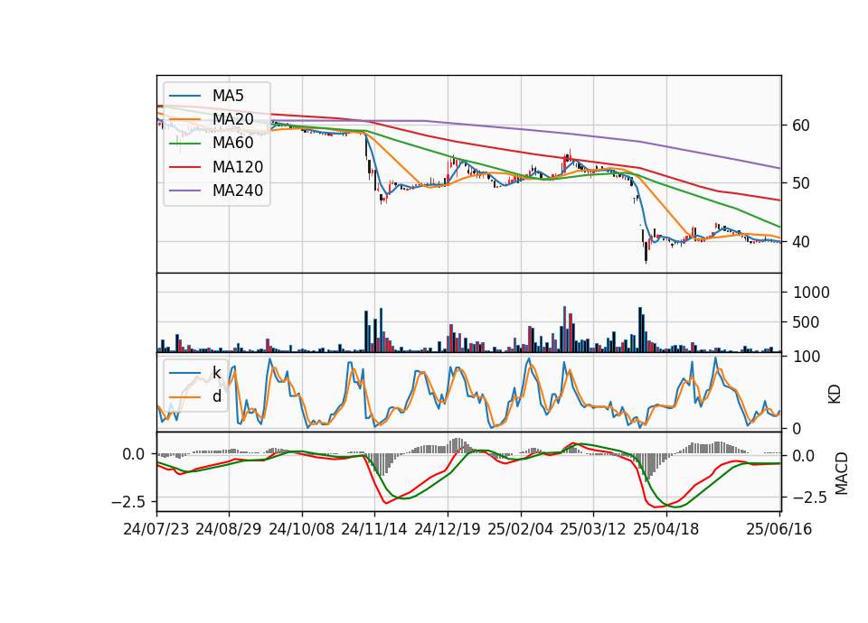This screenshot has height=623, width=868.
Task: Click the 25/03/12 date axis label
Action: 593,529
